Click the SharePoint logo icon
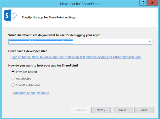Image resolution: width=160 pixels, height=119 pixels. (x=10, y=15)
